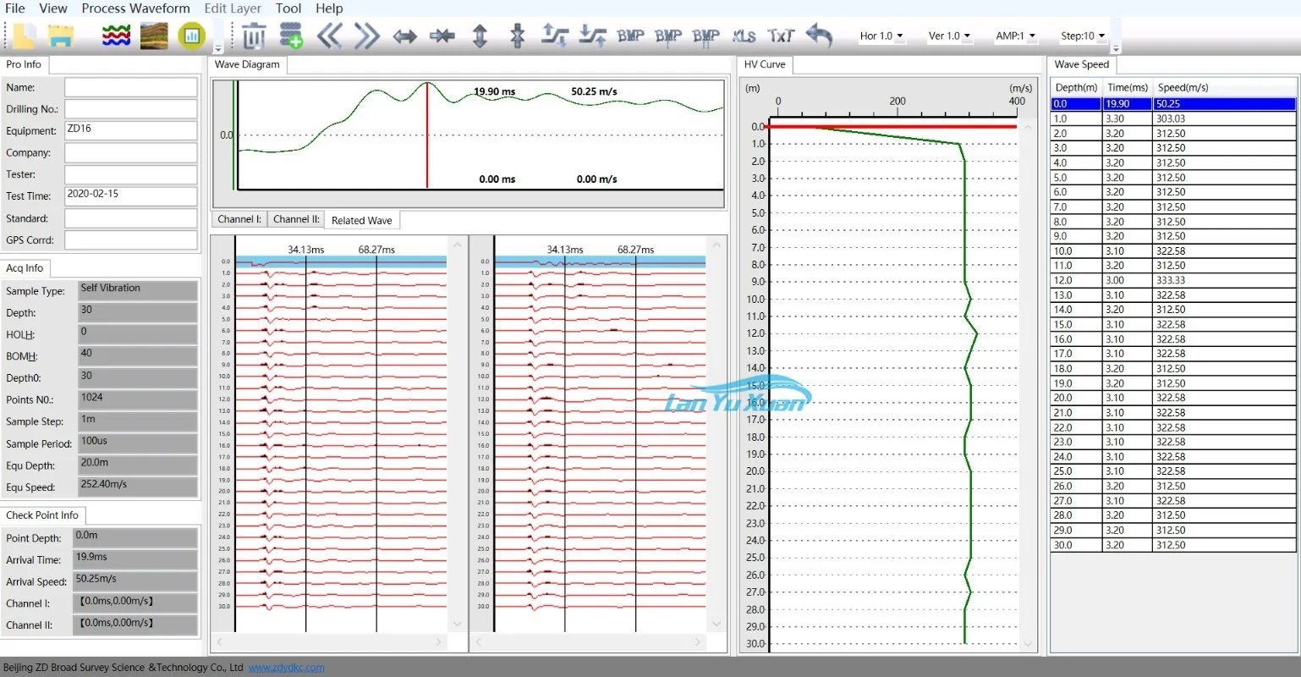Click the vertical compress arrows icon

[518, 36]
